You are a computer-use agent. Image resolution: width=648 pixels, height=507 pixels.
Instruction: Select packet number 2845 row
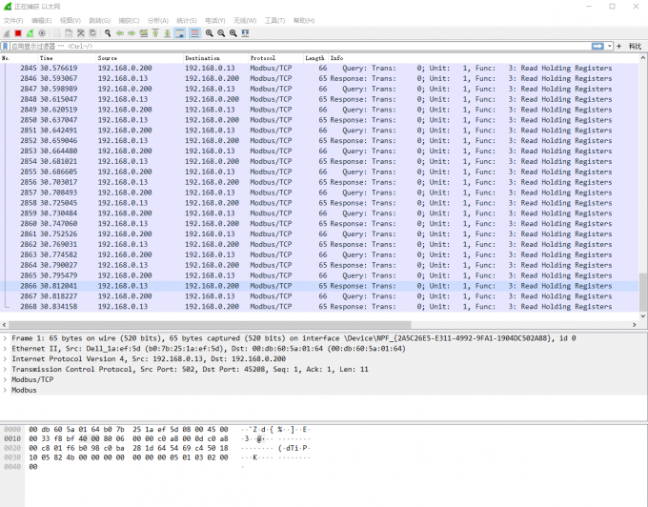tap(319, 69)
